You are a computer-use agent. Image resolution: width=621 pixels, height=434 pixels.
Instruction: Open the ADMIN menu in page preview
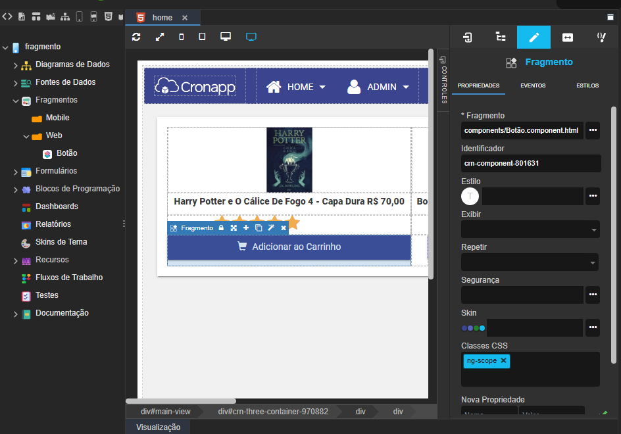click(378, 87)
